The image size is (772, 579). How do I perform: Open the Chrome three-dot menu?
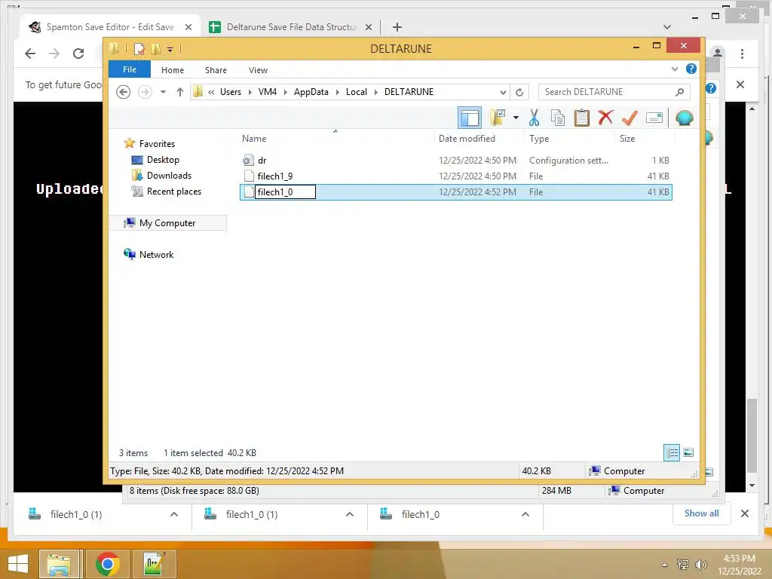coord(742,54)
